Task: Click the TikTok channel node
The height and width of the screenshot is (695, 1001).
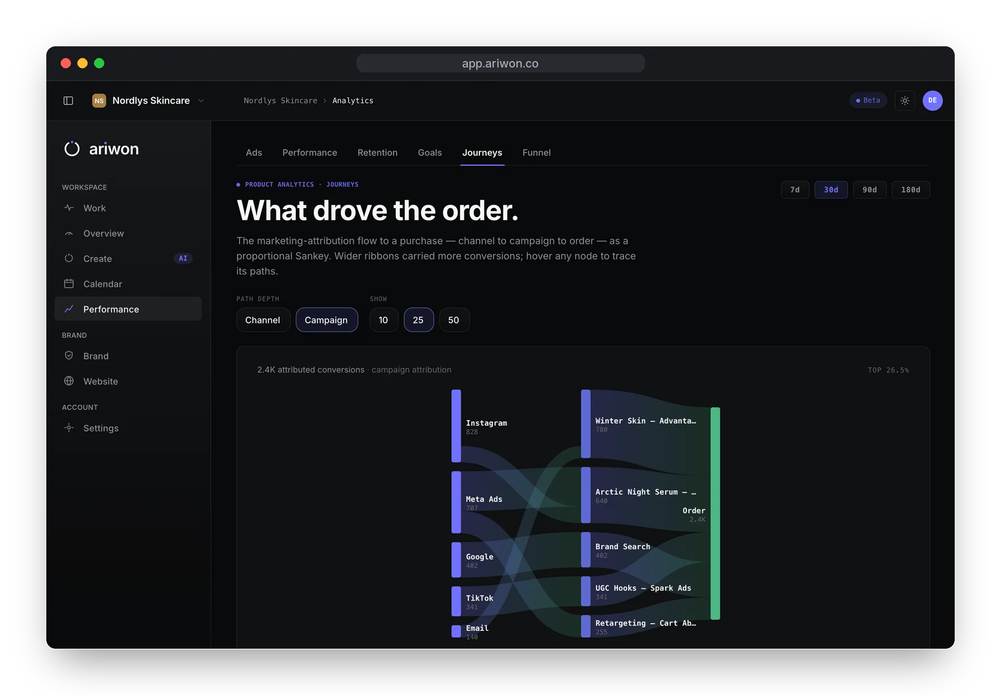Action: click(456, 601)
